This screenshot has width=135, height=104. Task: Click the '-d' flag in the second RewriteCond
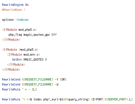pos(56,84)
